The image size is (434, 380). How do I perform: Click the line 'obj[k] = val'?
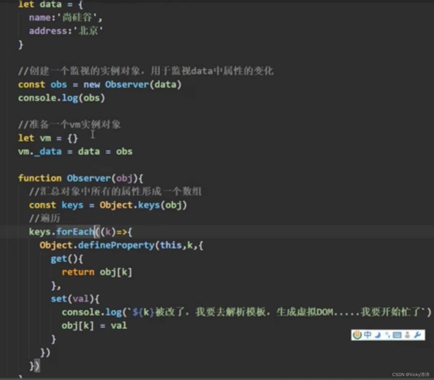[94, 325]
